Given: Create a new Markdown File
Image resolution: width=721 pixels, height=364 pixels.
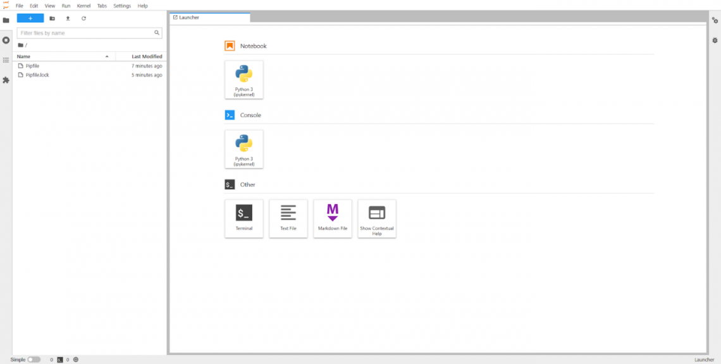Looking at the screenshot, I should click(x=332, y=218).
